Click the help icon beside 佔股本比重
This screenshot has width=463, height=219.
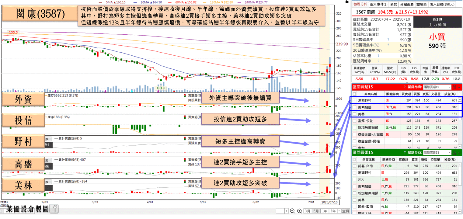378,56
